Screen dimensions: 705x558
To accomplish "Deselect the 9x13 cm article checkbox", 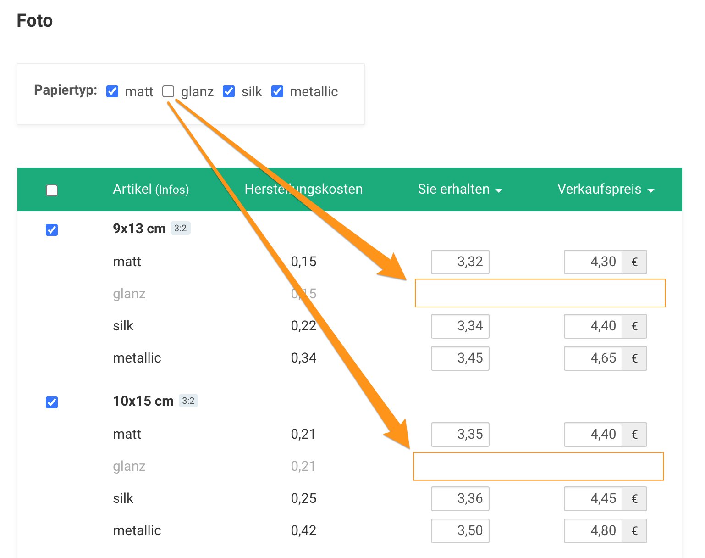I will pos(52,229).
